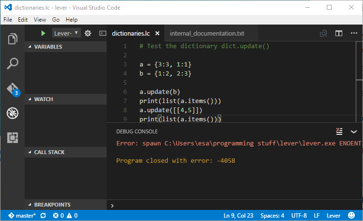
Task: Open the Extensions view icon
Action: pos(13,139)
